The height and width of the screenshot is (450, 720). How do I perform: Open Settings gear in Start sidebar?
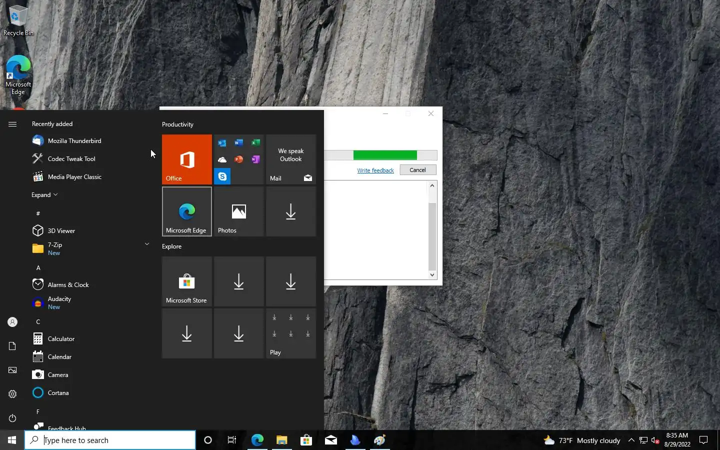point(12,394)
